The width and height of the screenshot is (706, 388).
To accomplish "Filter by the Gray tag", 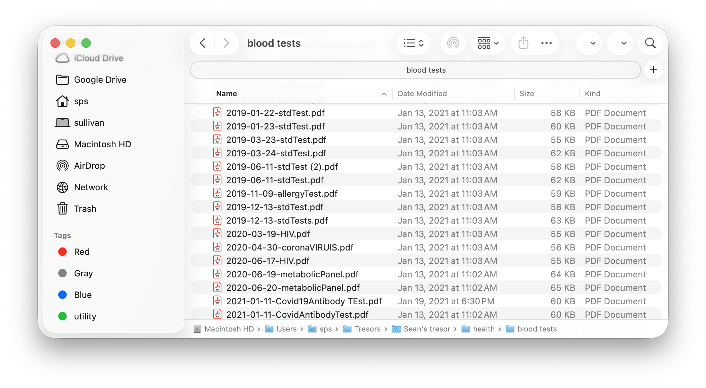I will coord(75,273).
